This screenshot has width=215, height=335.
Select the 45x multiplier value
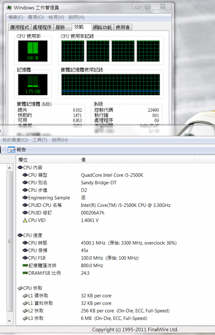pyautogui.click(x=84, y=250)
